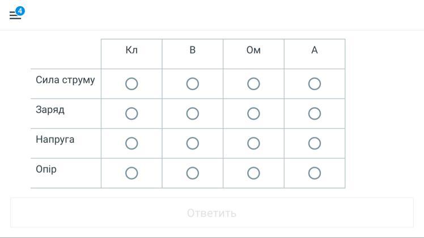Select В for Заряд row
Screen dimensions: 424x238
tap(193, 113)
